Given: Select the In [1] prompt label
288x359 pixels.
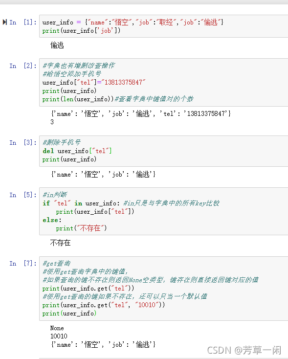Looking at the screenshot, I should 23,22.
